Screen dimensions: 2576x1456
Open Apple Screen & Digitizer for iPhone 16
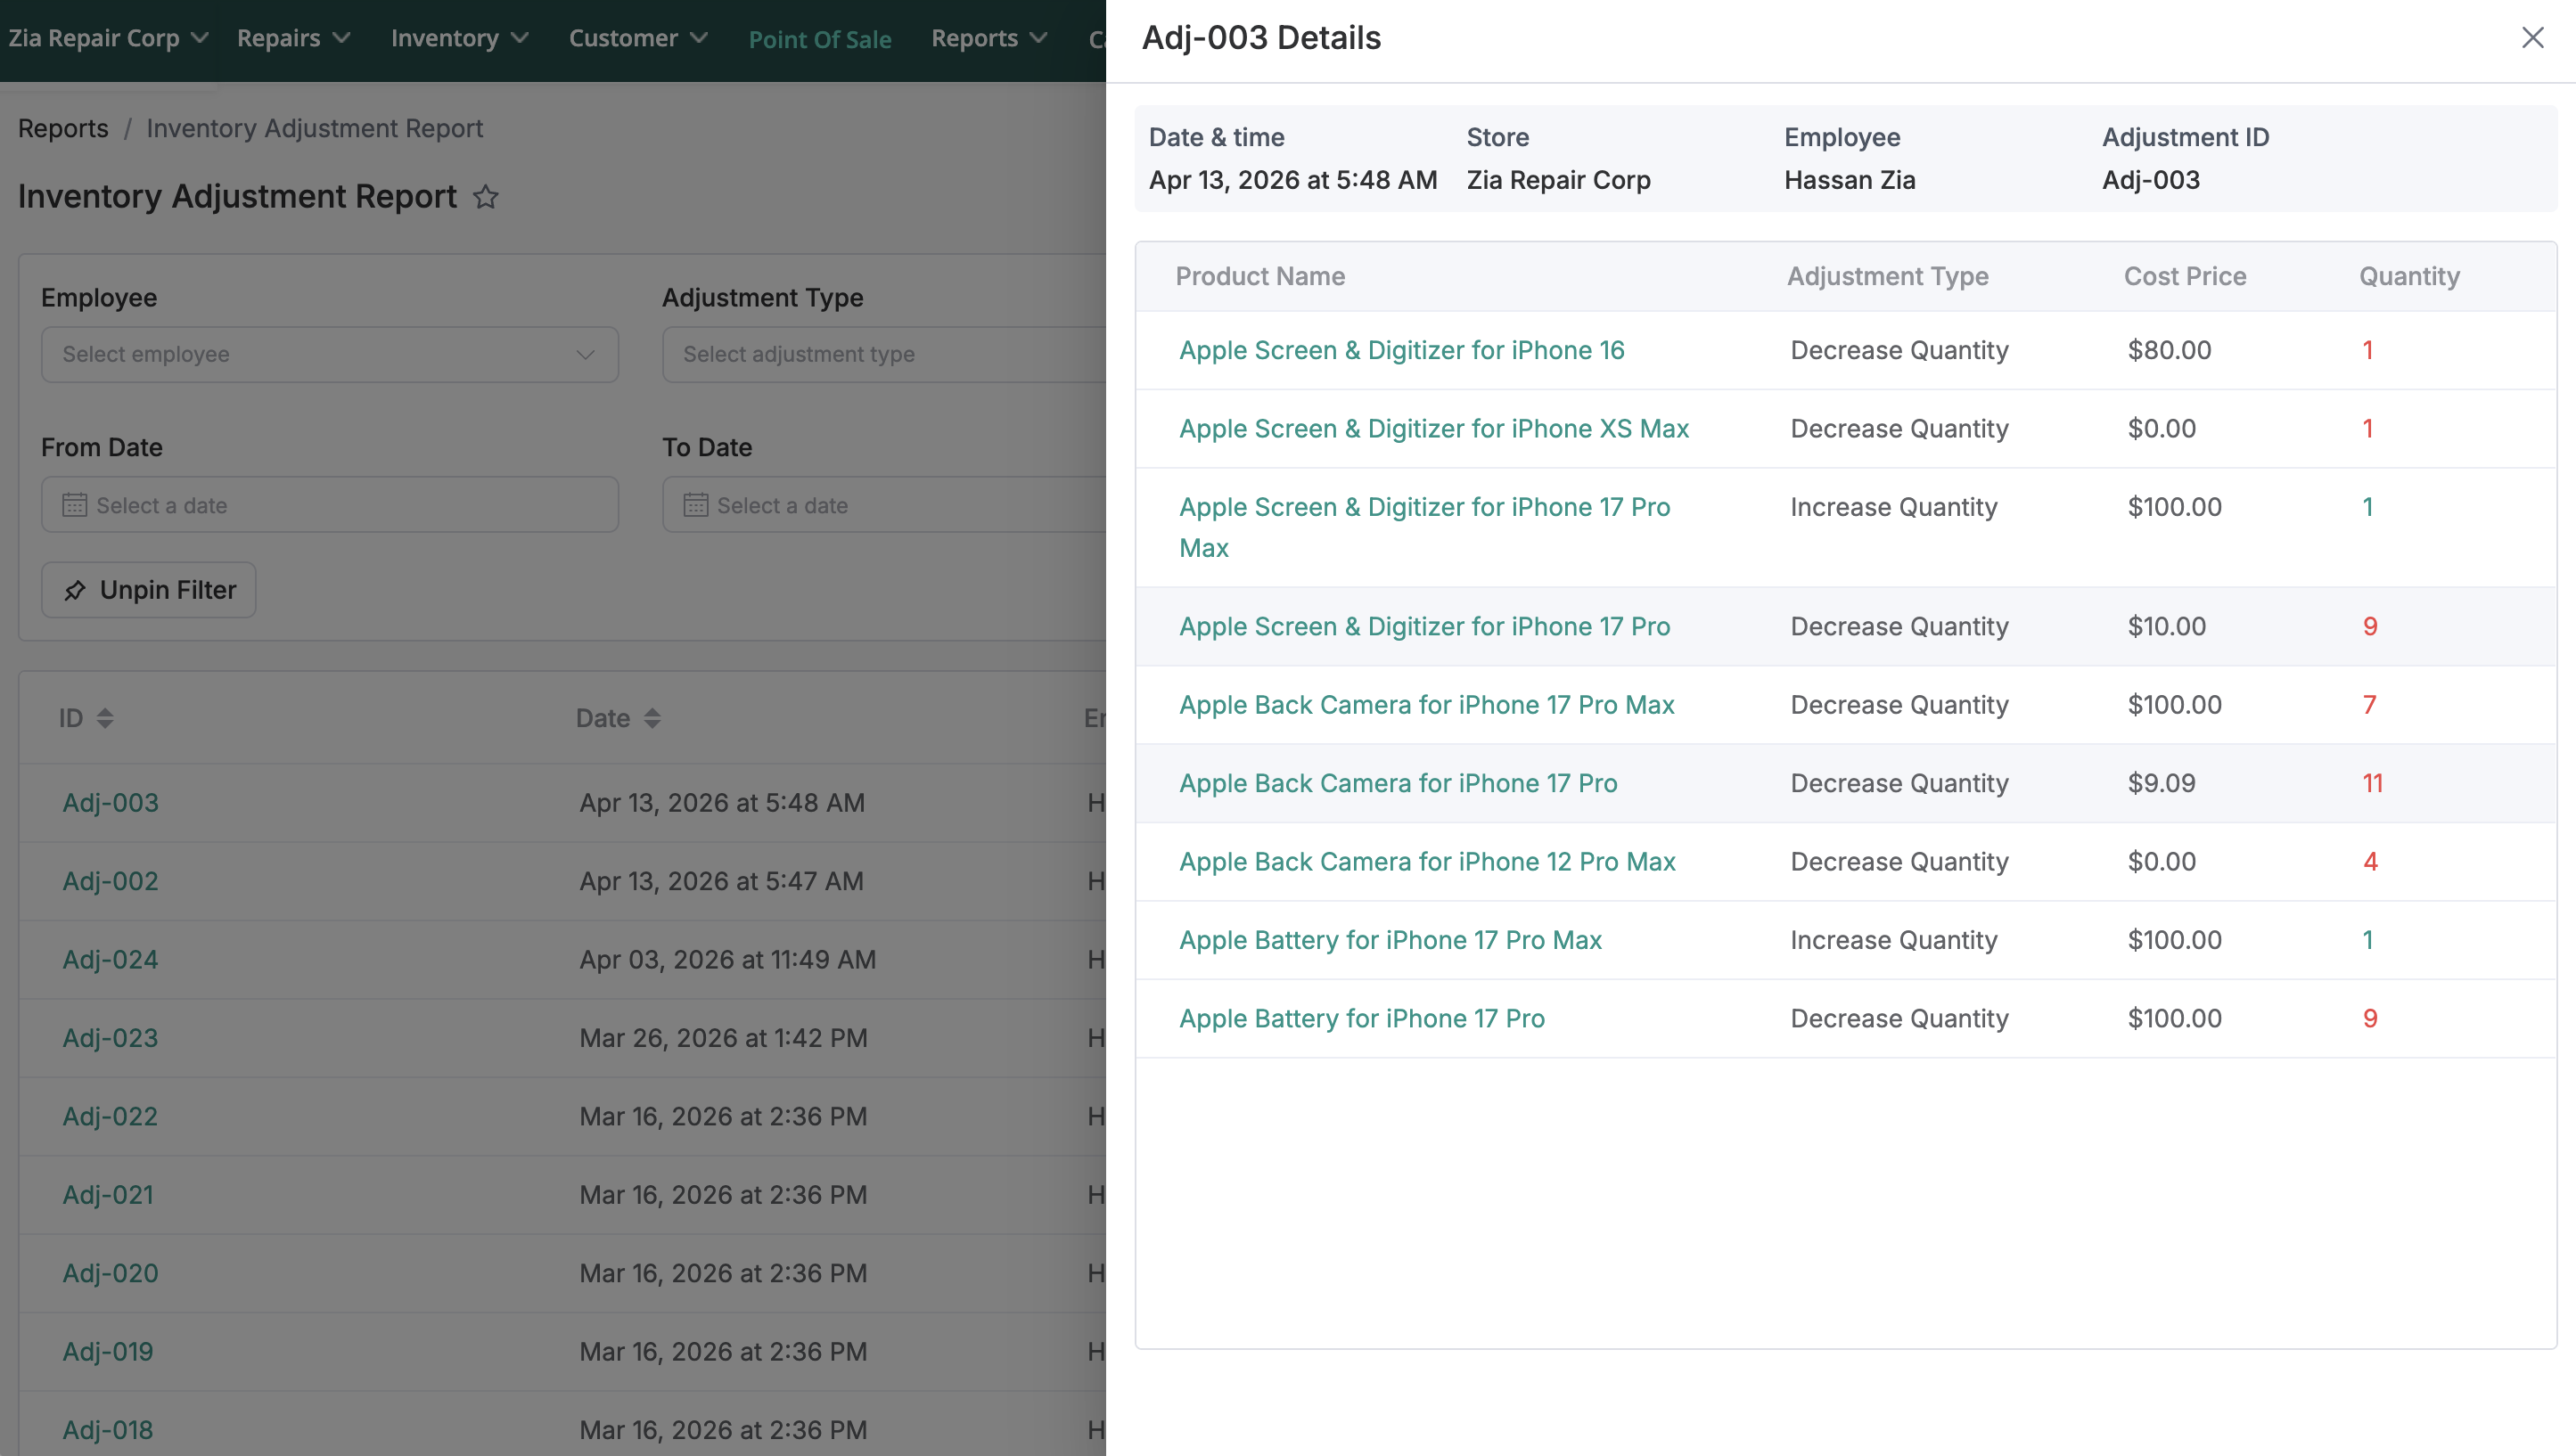pos(1401,350)
